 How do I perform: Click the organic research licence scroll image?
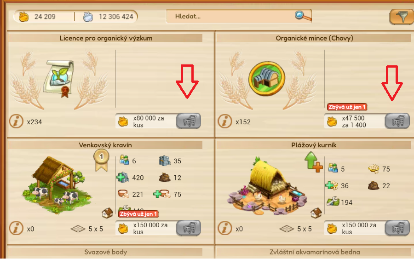(x=59, y=78)
